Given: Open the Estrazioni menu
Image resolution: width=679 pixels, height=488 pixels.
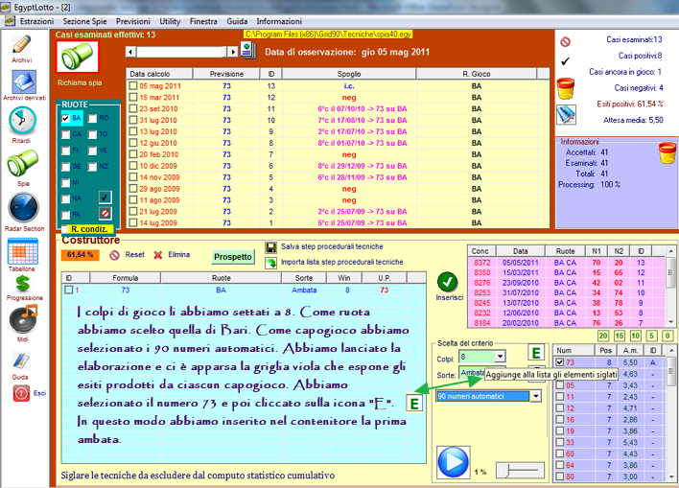Looking at the screenshot, I should click(36, 21).
